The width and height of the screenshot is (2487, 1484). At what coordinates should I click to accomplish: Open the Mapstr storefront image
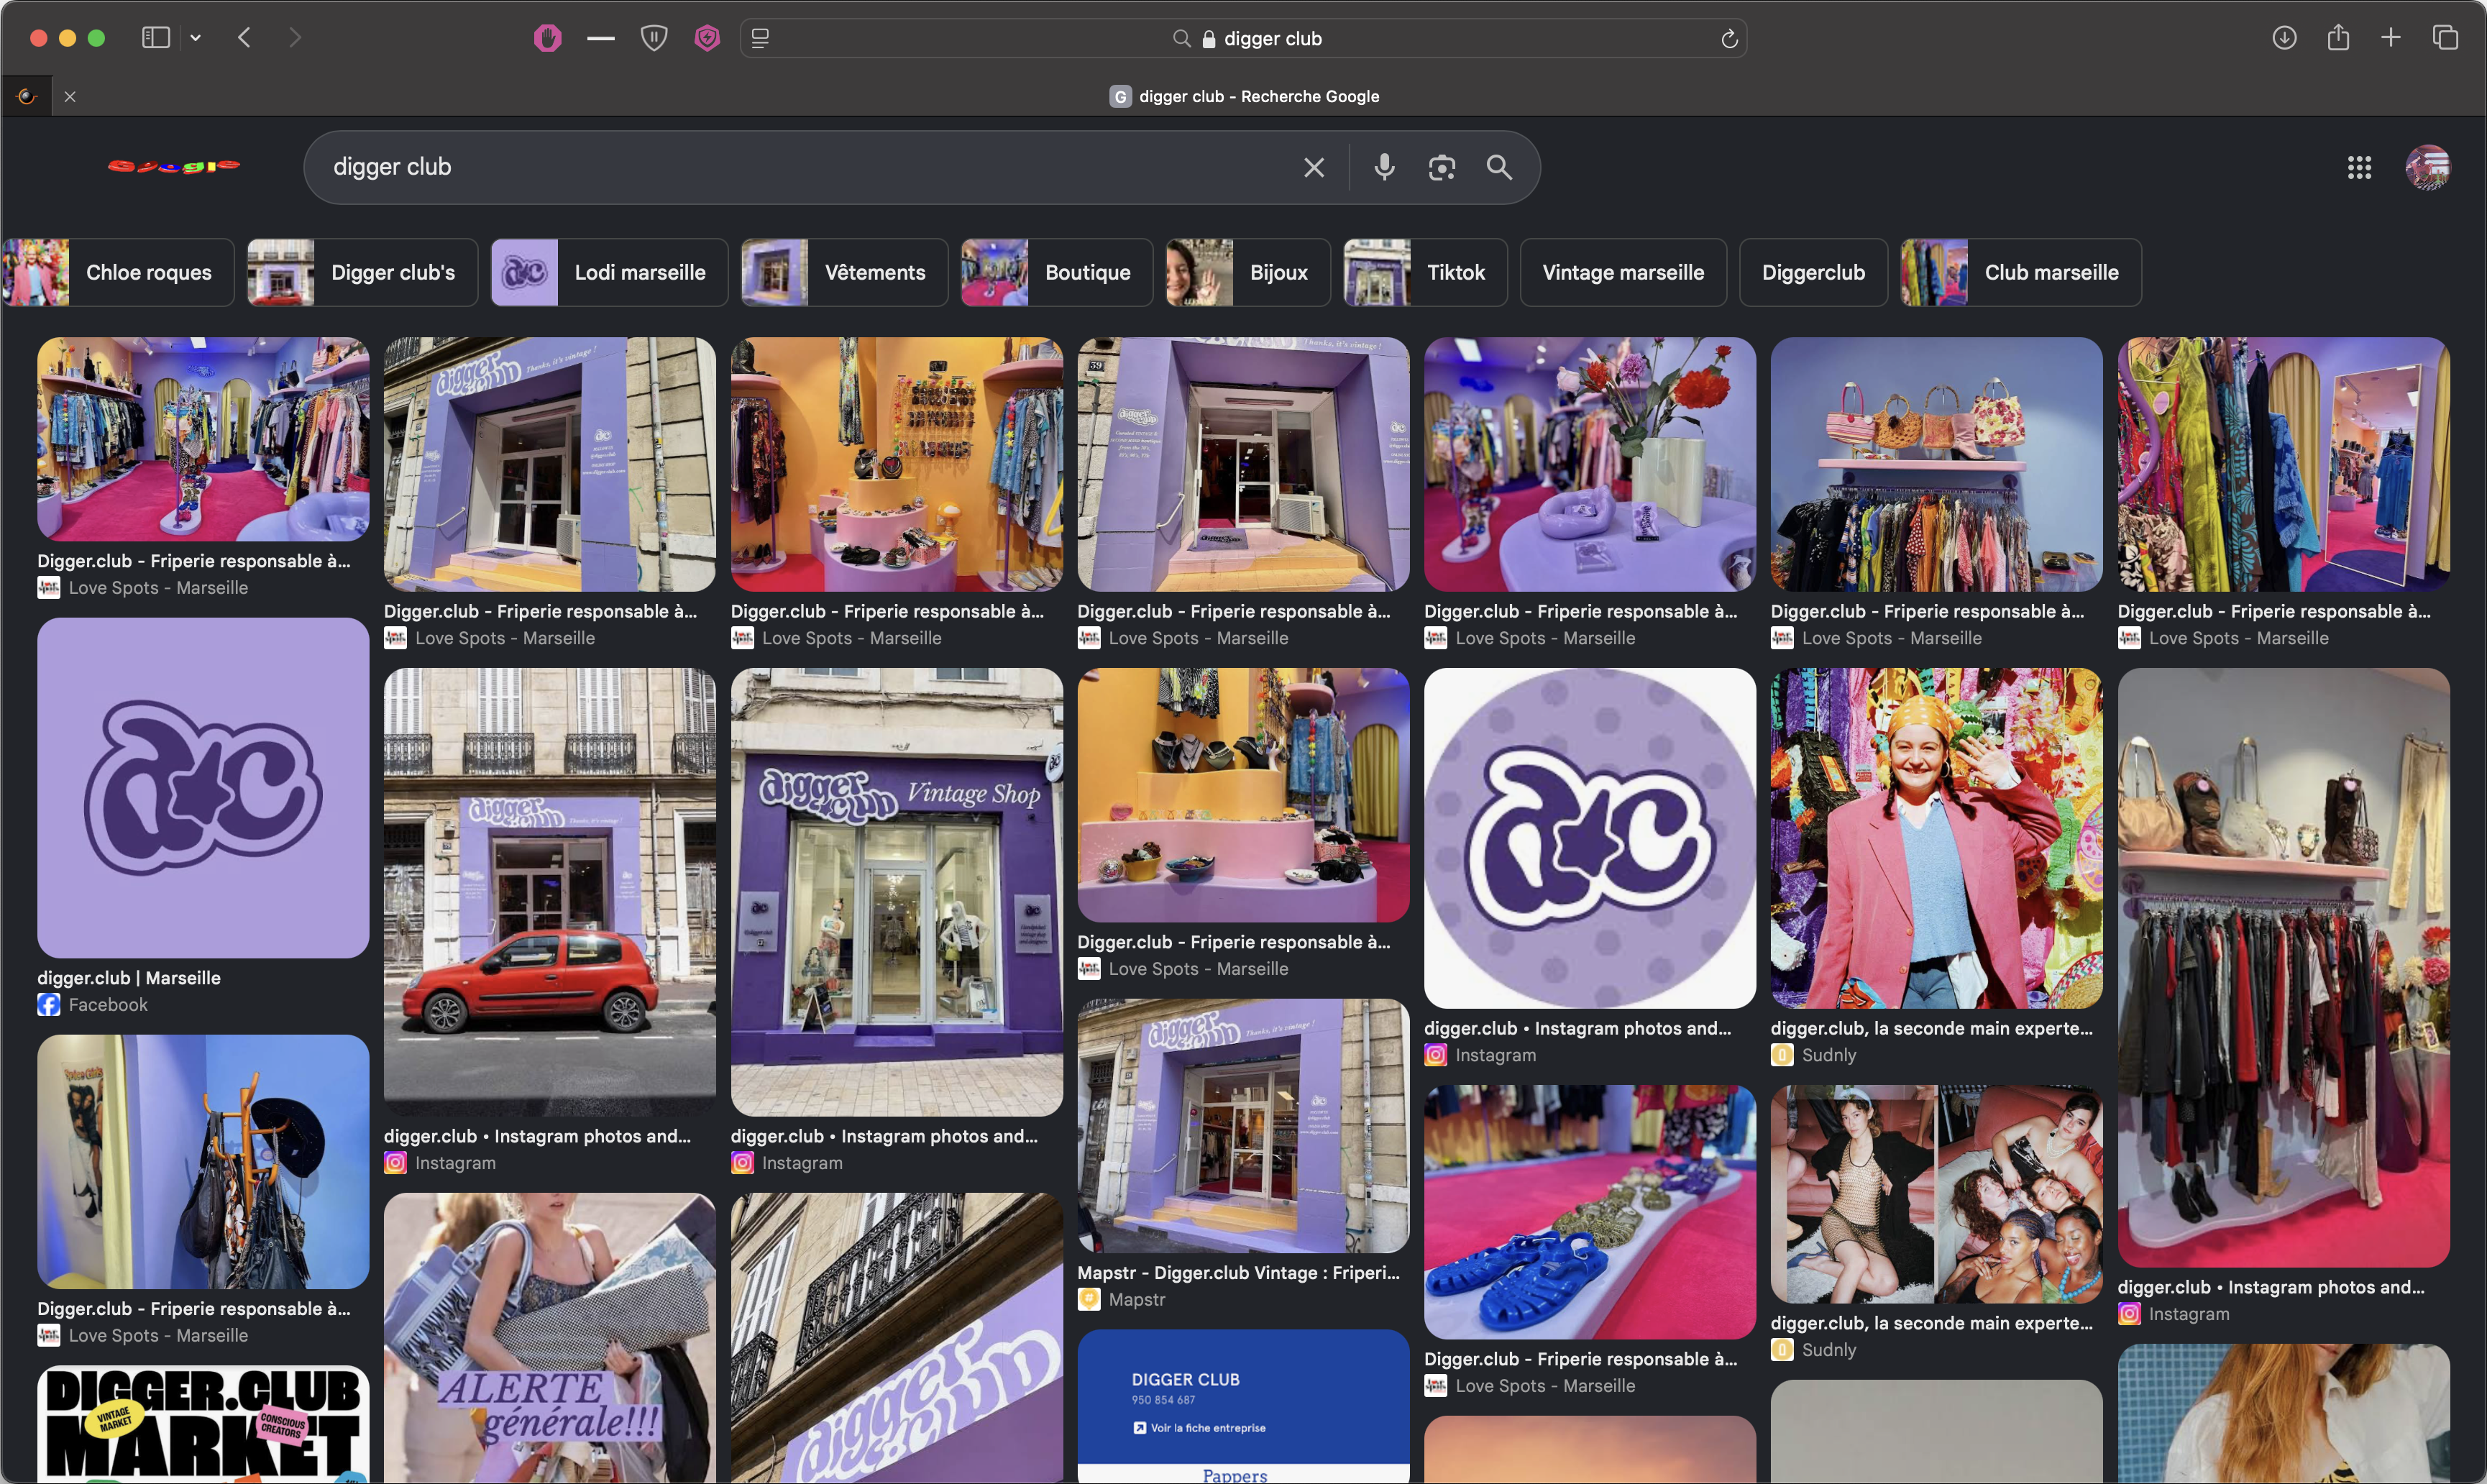click(1243, 1126)
